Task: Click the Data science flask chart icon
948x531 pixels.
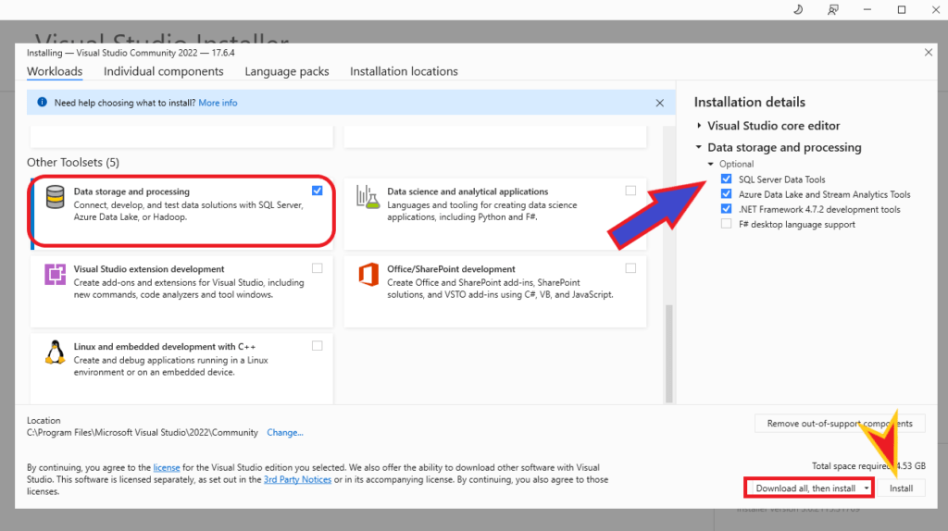Action: pos(368,198)
